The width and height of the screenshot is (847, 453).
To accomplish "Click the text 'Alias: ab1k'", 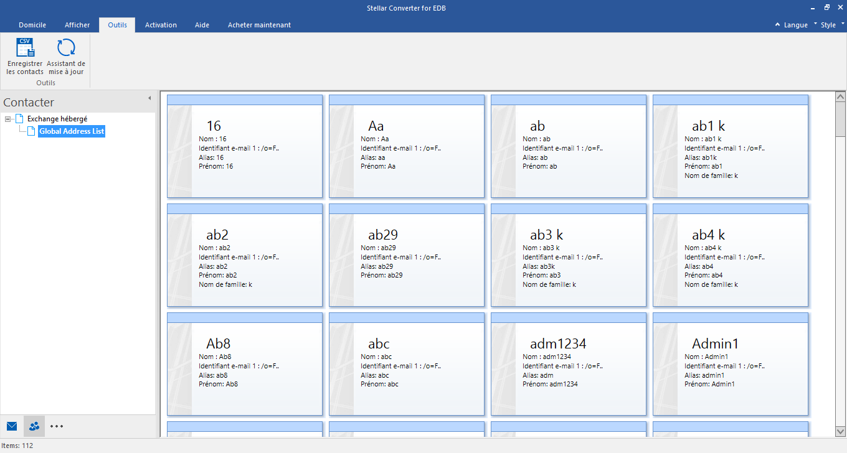I will 702,157.
